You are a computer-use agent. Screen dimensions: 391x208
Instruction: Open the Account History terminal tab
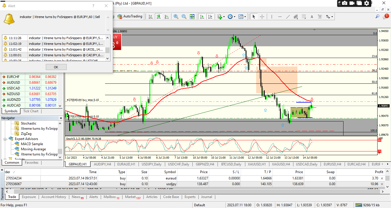pyautogui.click(x=54, y=197)
